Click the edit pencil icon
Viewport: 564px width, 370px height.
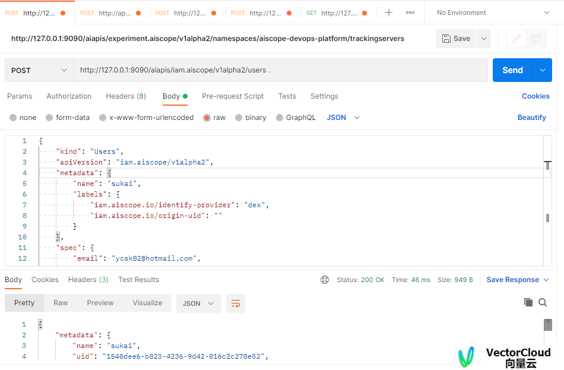coord(516,39)
